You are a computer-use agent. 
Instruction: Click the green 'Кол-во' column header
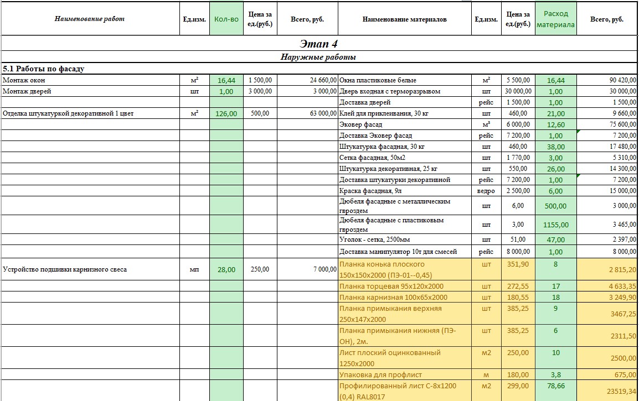226,19
